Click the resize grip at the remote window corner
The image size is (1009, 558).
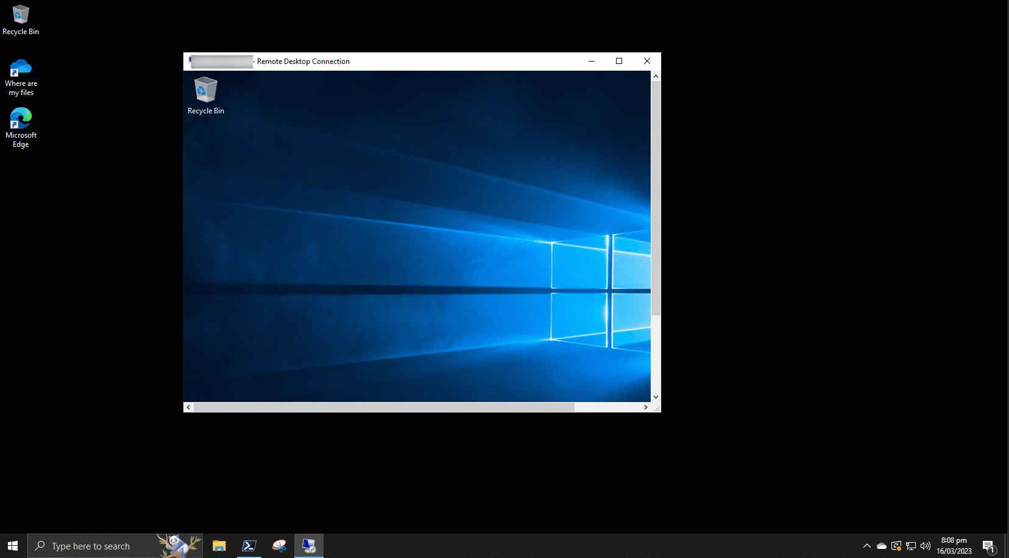(x=656, y=408)
